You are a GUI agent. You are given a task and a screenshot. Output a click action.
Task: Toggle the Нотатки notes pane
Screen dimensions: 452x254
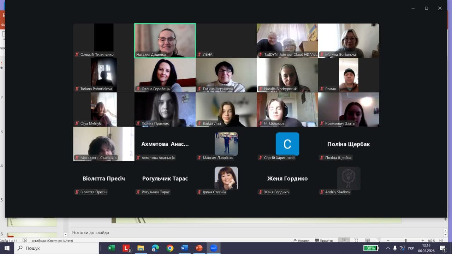301,241
